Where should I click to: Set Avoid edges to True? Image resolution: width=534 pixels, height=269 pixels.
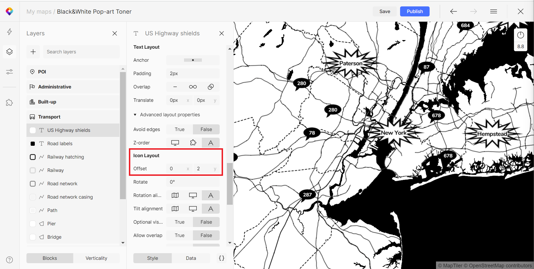click(x=180, y=129)
